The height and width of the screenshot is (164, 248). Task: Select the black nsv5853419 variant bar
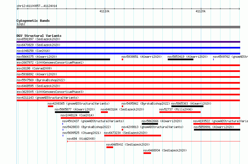point(181,59)
